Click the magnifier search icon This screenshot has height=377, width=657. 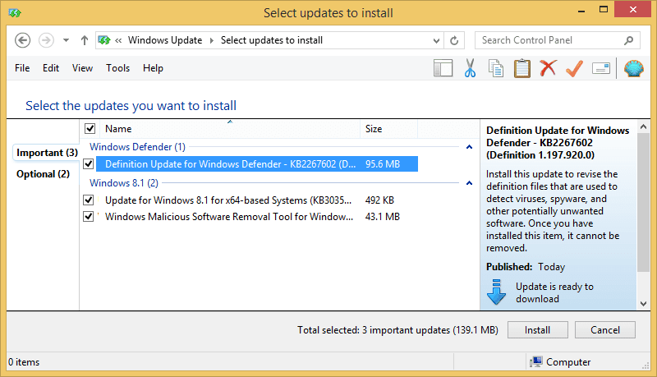point(628,40)
